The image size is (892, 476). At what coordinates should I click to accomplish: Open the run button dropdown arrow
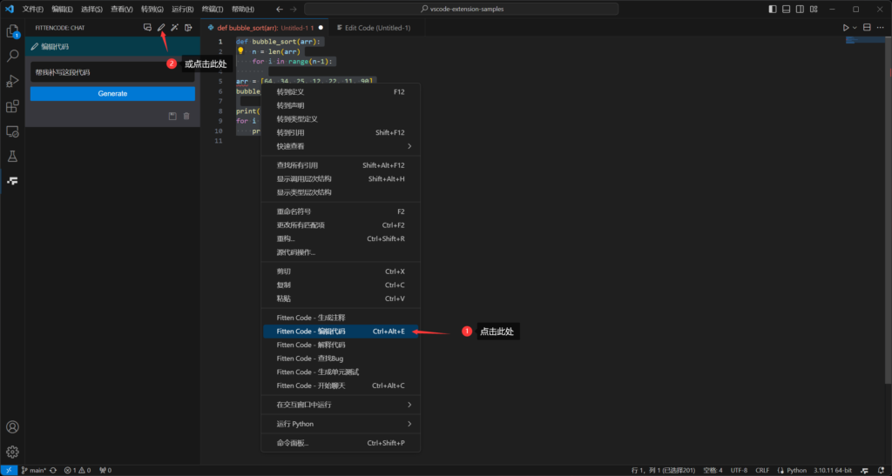(x=855, y=28)
